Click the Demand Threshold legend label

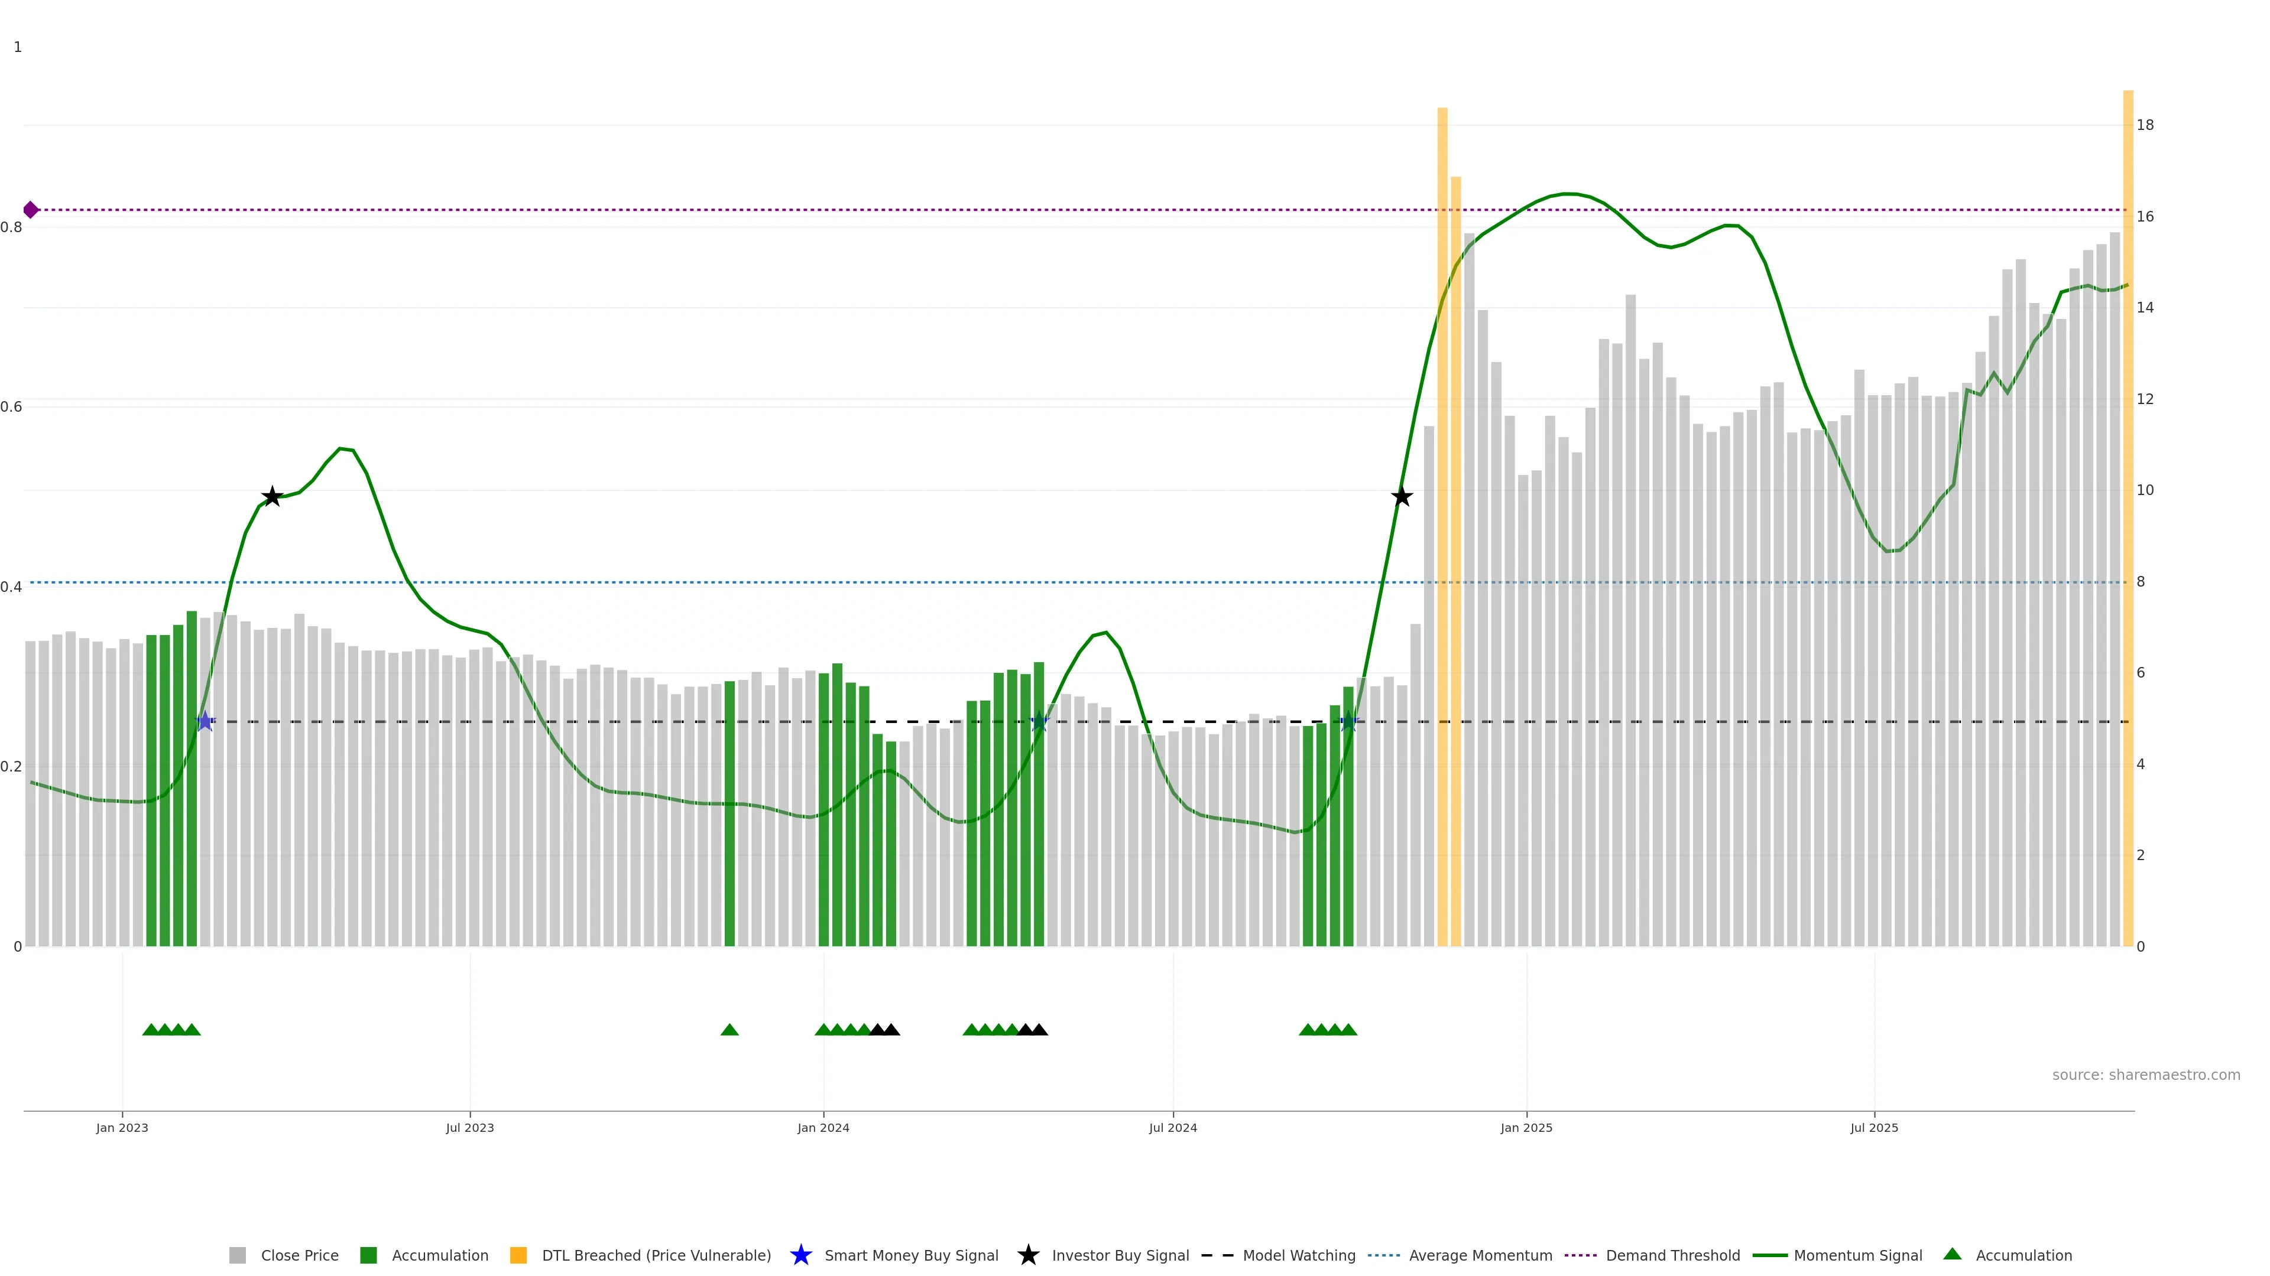[x=1672, y=1255]
